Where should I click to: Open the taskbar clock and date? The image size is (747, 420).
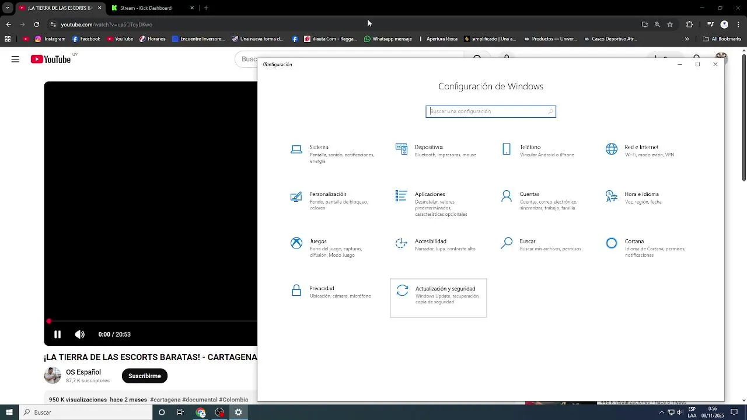coord(713,412)
